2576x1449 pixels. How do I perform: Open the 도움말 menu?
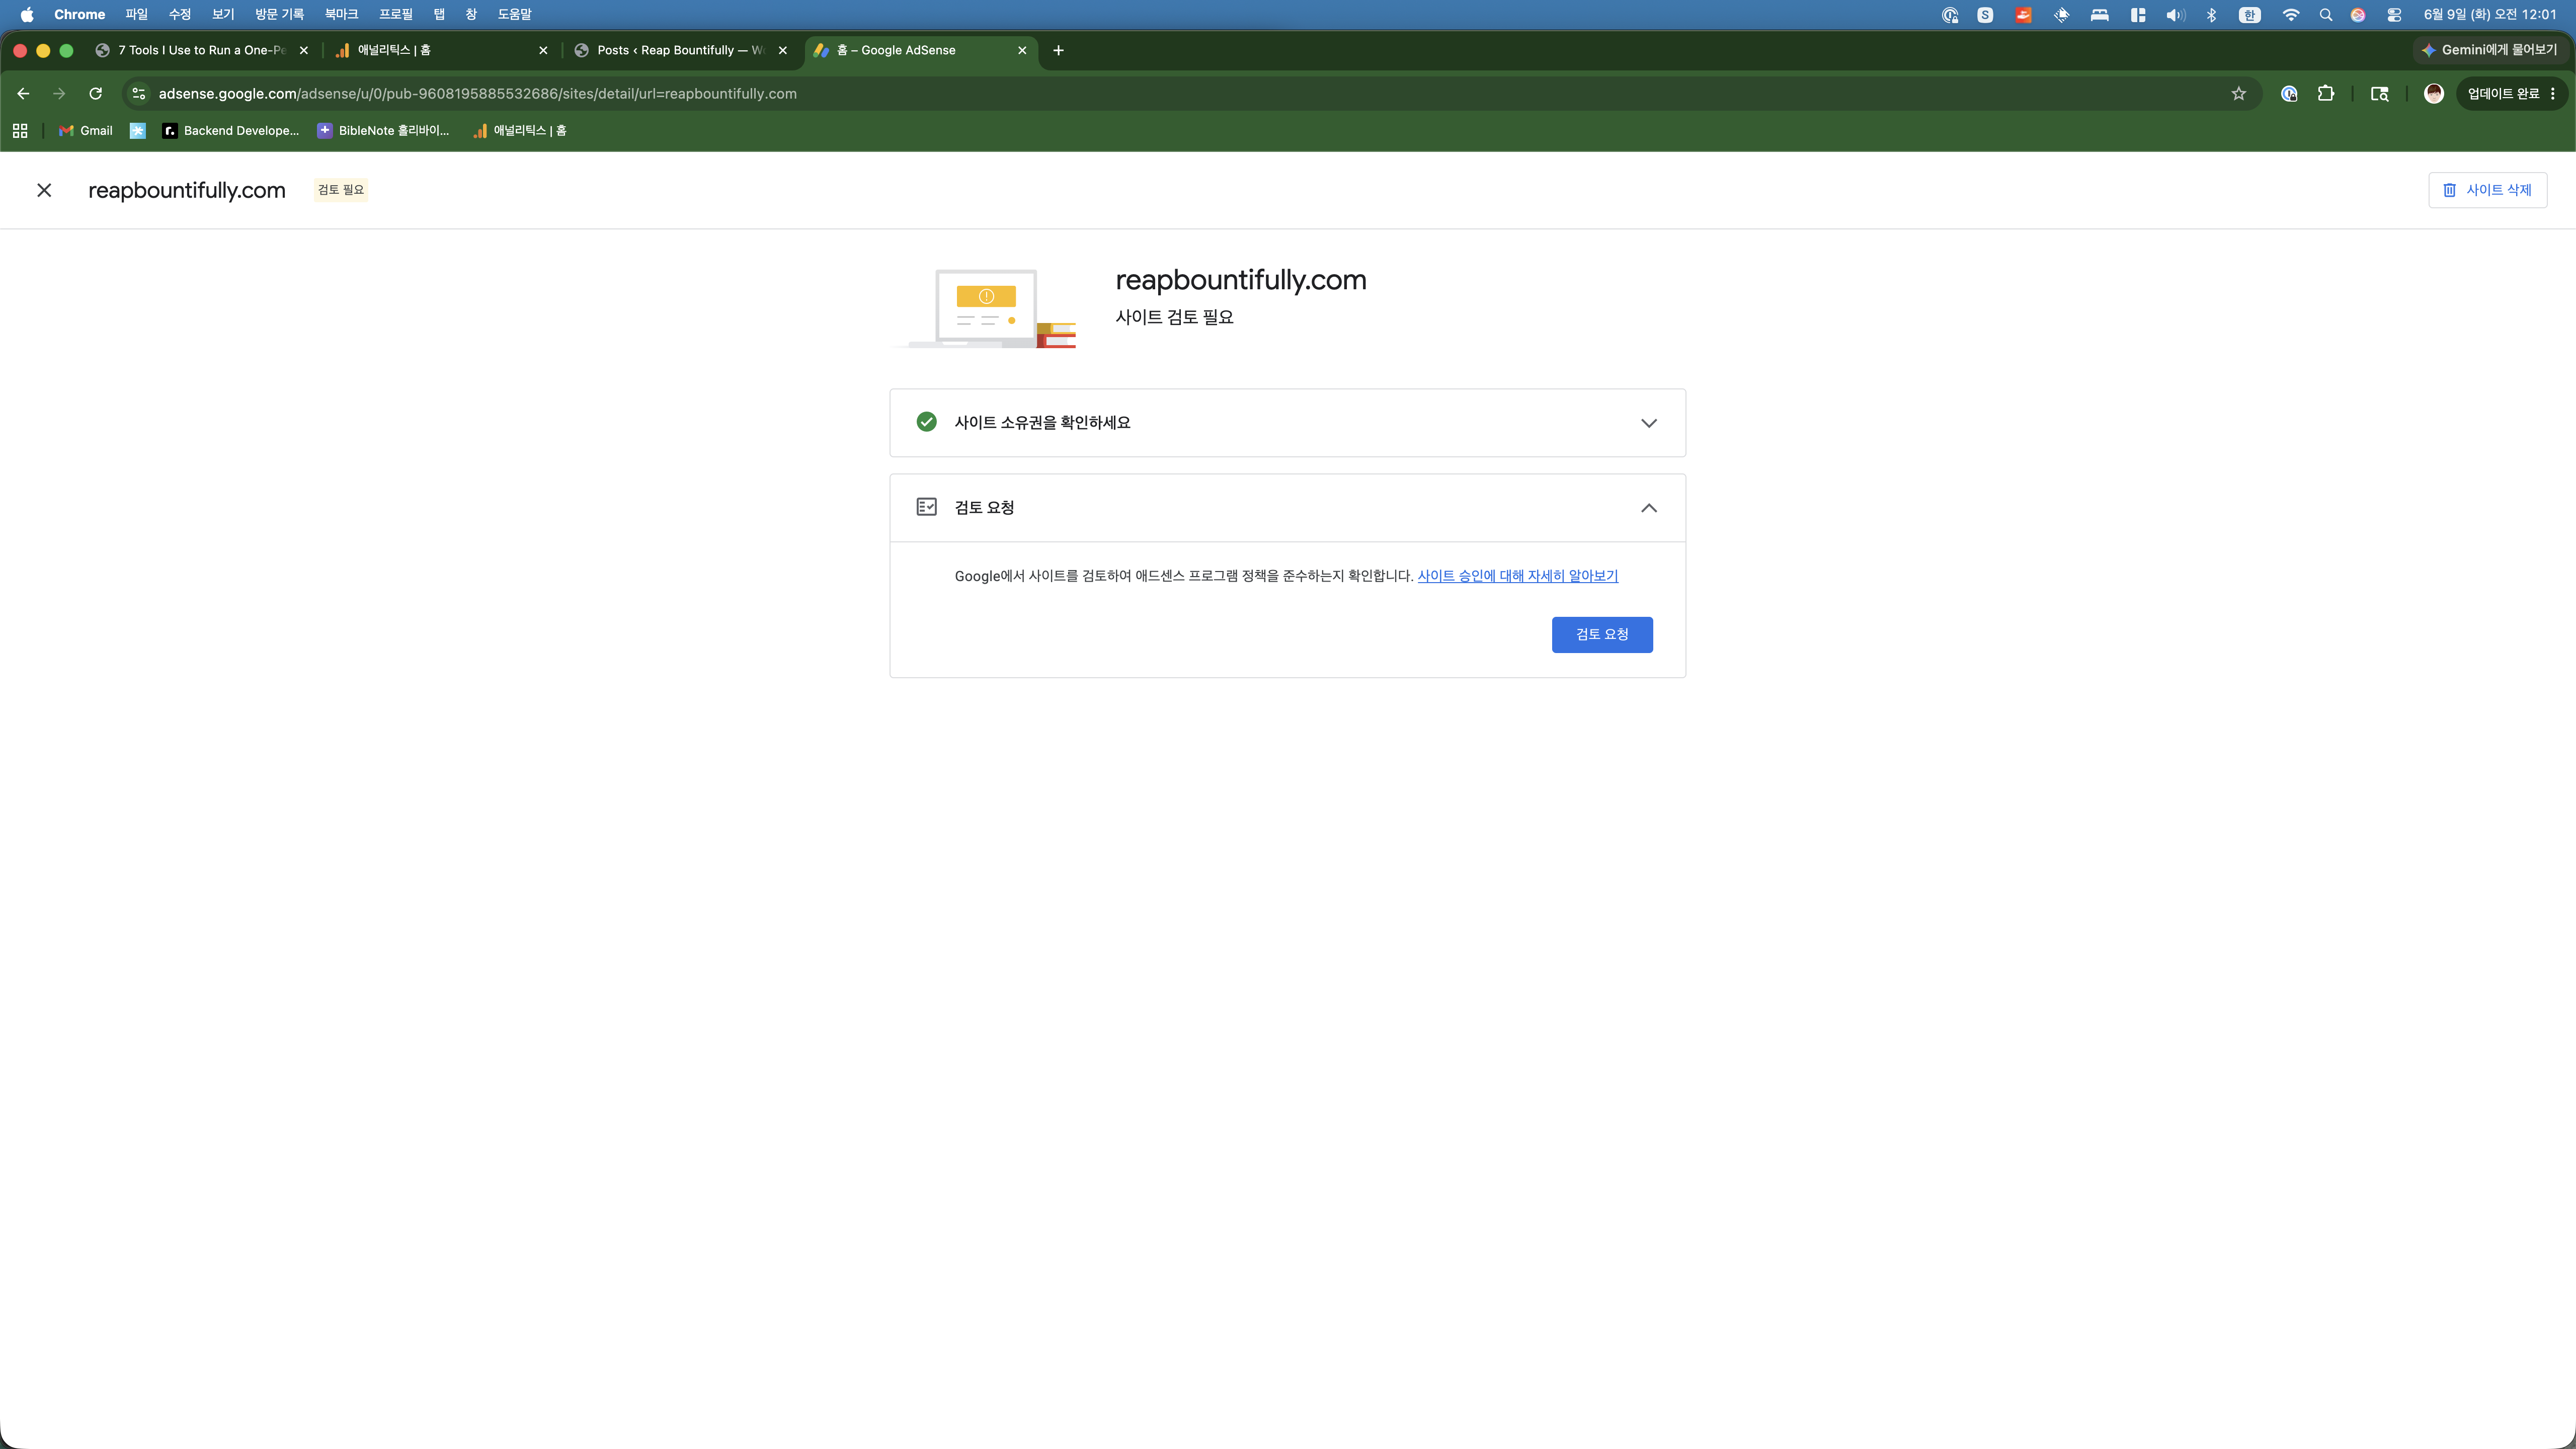(x=515, y=14)
